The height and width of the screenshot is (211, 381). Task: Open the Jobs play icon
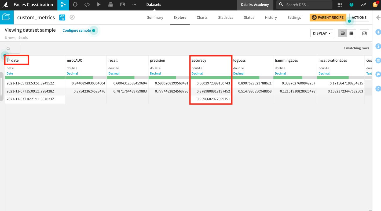[x=99, y=5]
